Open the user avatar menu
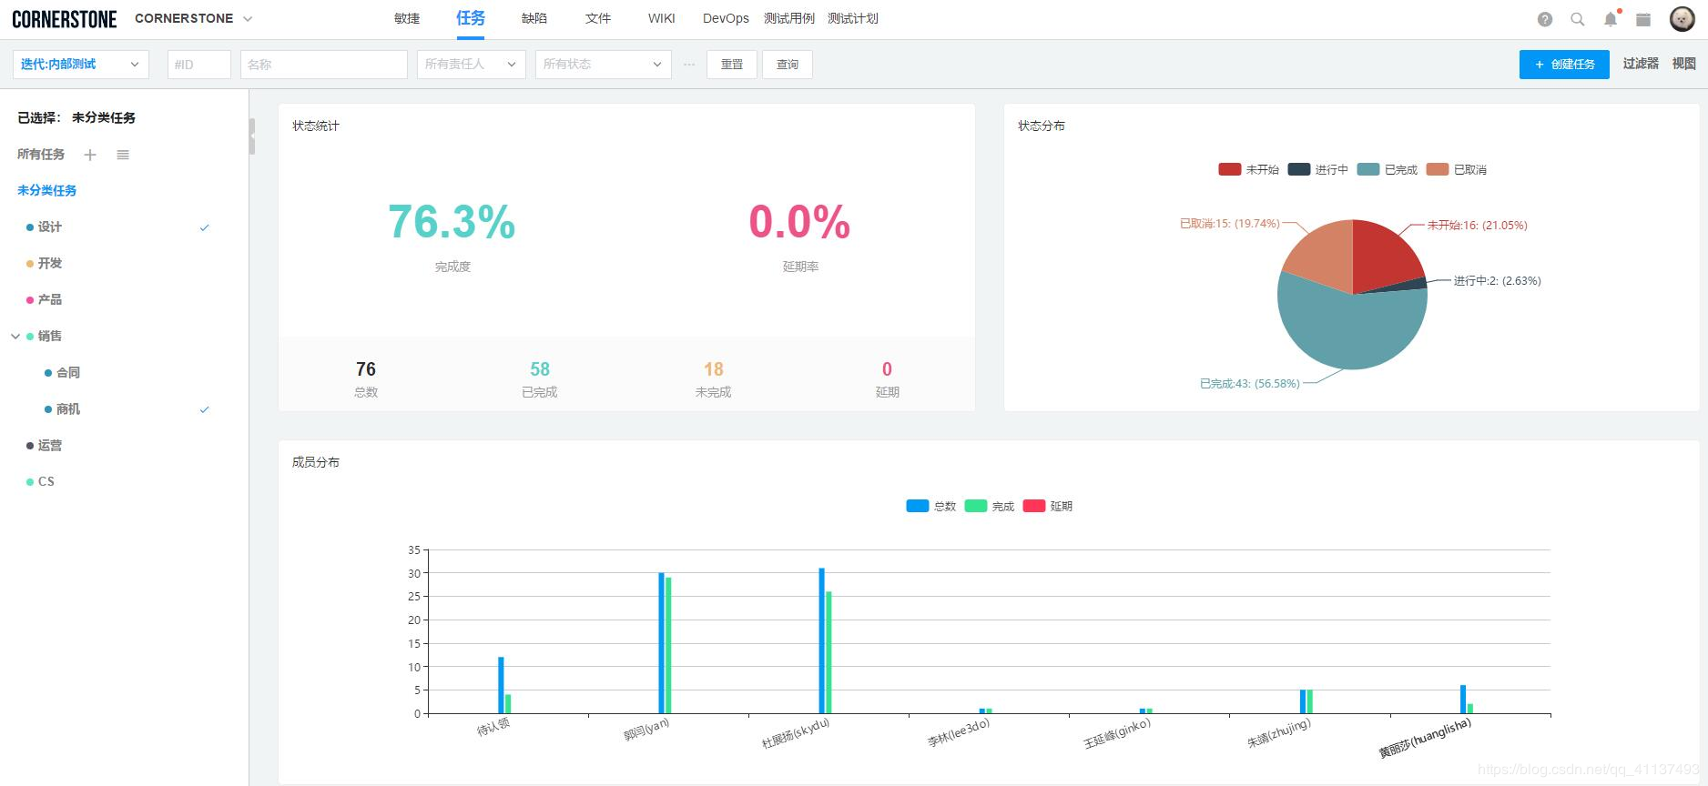 tap(1682, 18)
